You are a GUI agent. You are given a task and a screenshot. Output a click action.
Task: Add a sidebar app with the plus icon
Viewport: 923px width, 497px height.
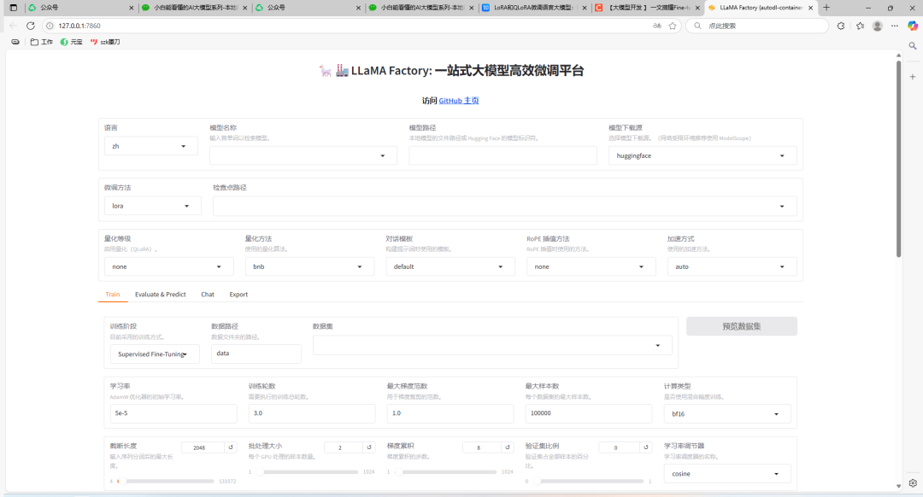(x=913, y=77)
